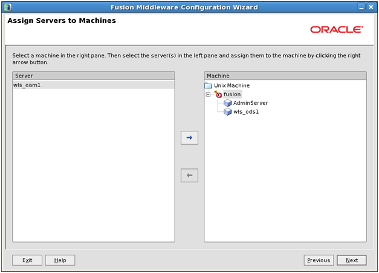This screenshot has height=273, width=379.
Task: Select the fusion machine label
Action: 232,94
